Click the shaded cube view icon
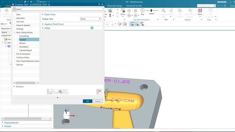Image resolution: width=235 pixels, height=132 pixels. tap(119, 24)
